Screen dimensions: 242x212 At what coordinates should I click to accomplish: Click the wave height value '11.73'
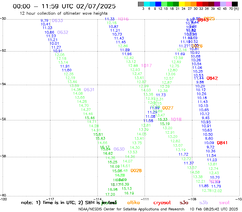[161, 95]
